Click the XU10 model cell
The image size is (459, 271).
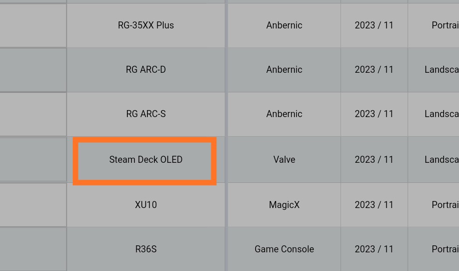(146, 205)
